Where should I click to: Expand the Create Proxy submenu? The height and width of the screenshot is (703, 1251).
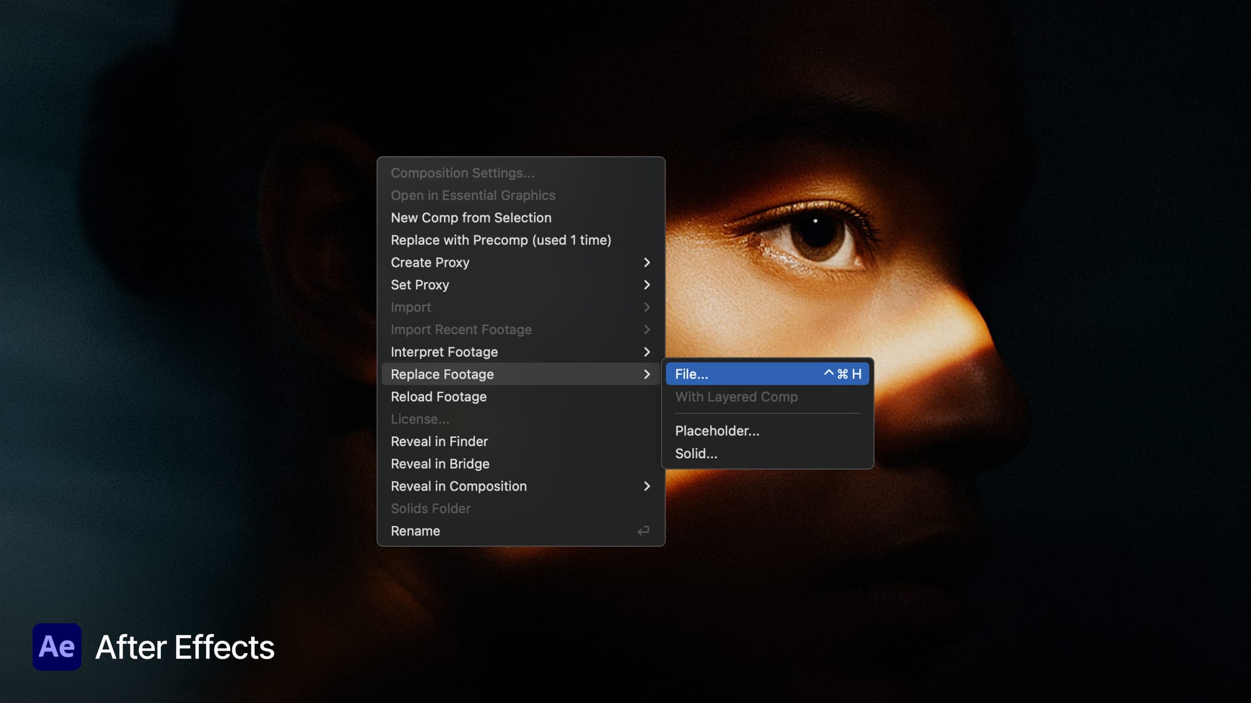click(x=647, y=262)
